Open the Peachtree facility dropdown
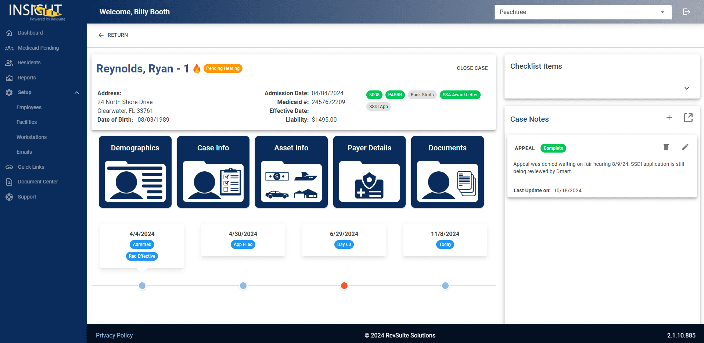This screenshot has width=704, height=343. 583,12
